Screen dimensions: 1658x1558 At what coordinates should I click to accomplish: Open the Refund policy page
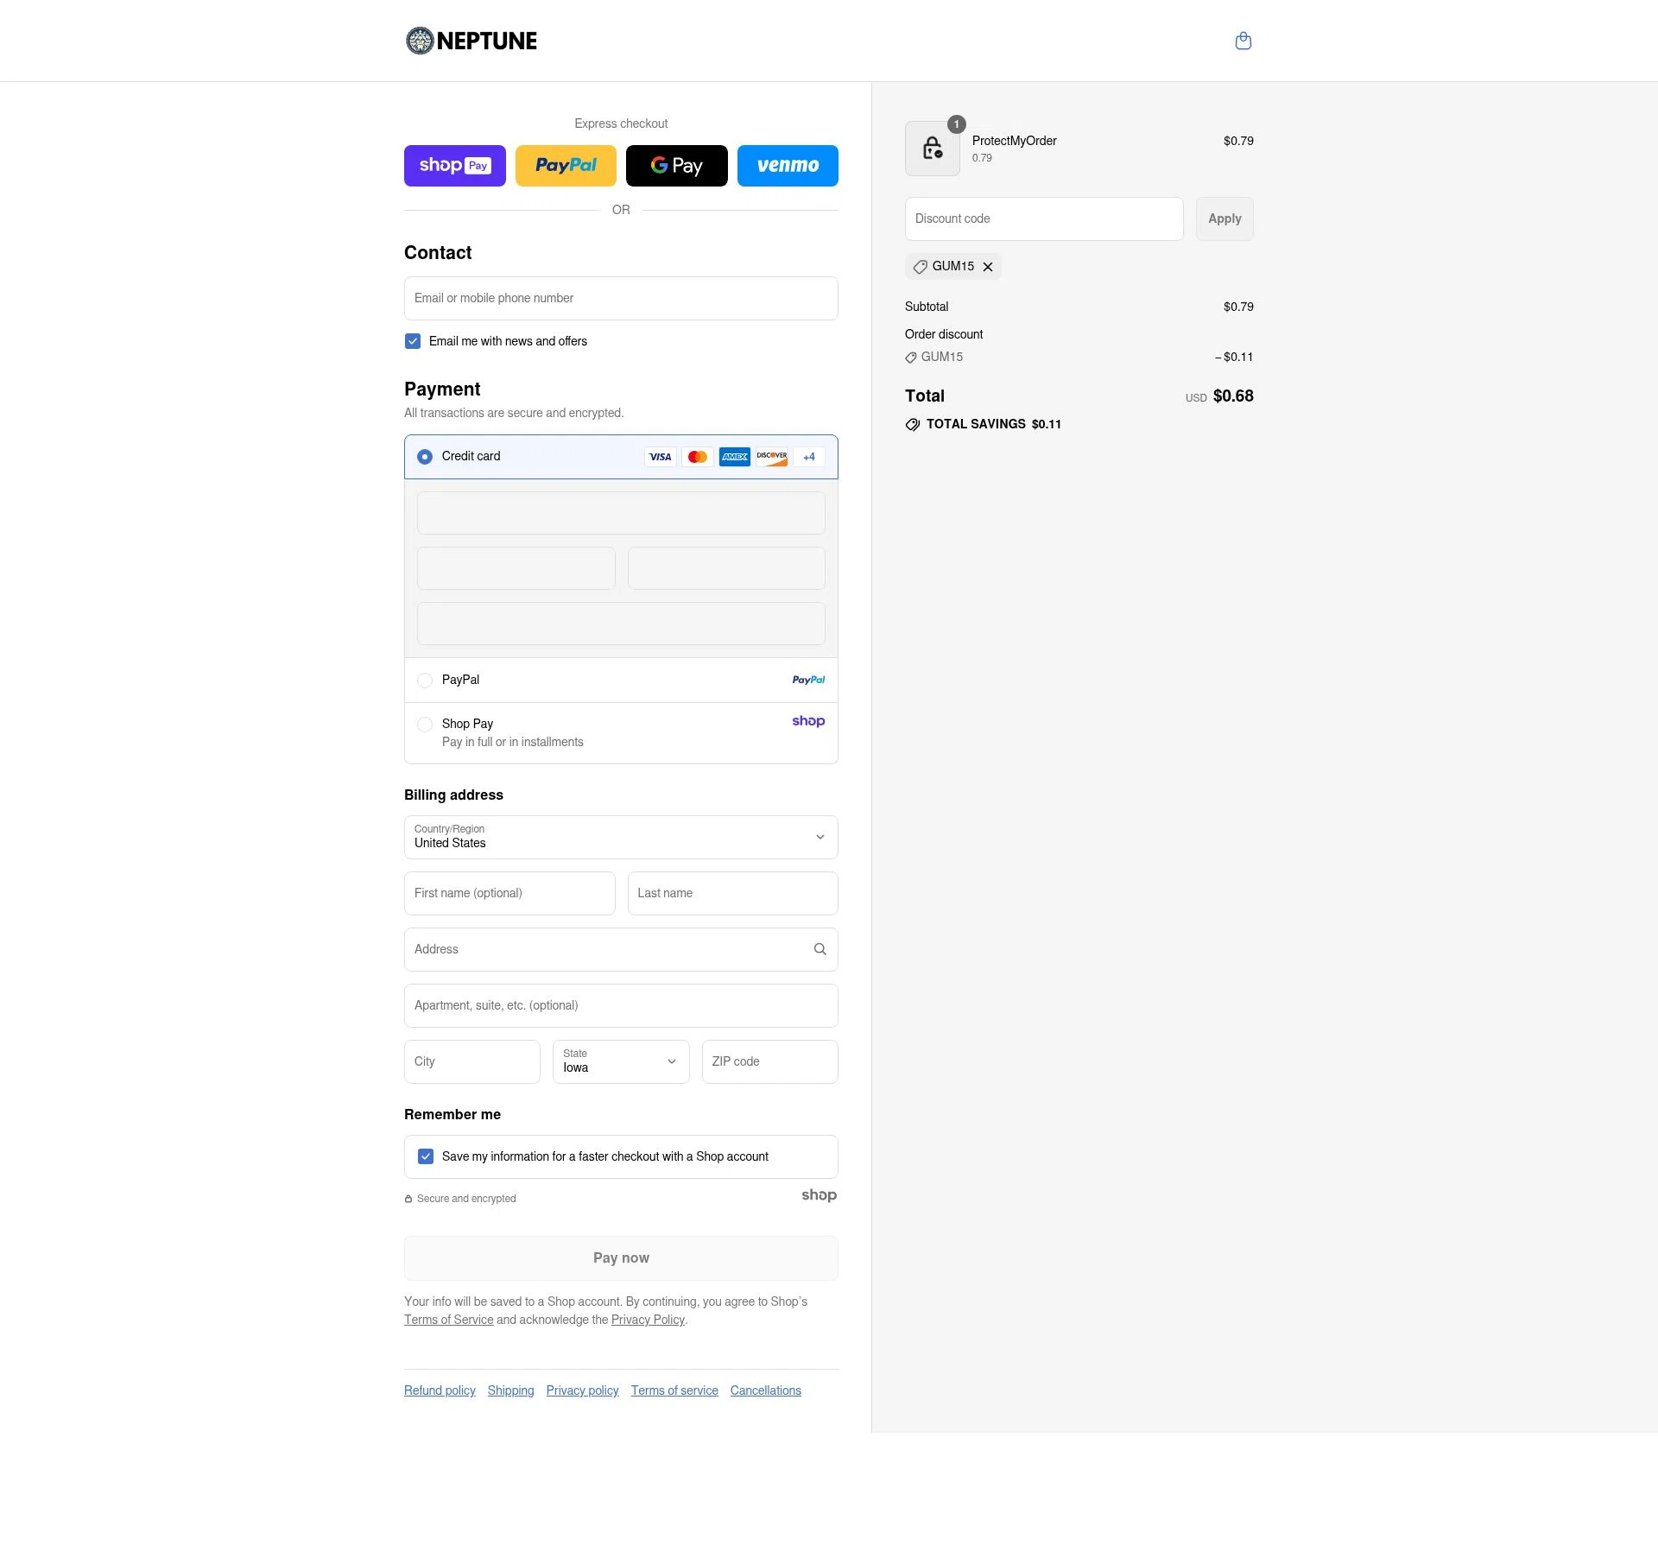click(440, 1390)
